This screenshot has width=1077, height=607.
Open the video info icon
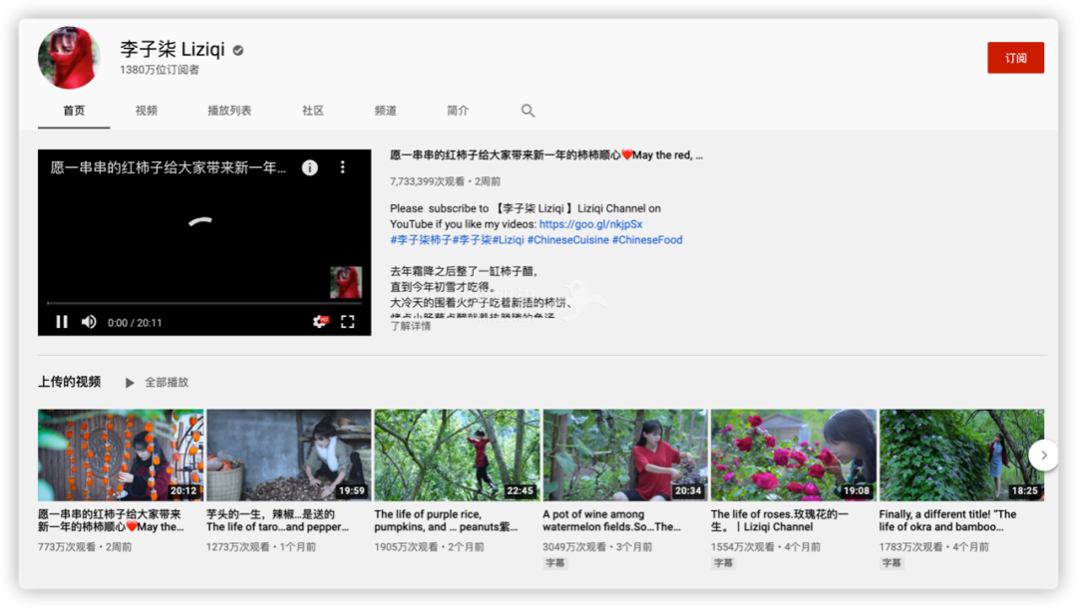click(310, 167)
